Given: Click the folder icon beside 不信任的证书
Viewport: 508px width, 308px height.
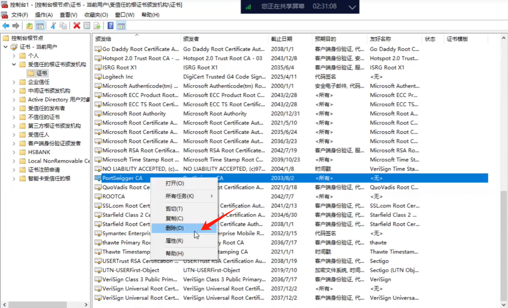Looking at the screenshot, I should pos(22,117).
